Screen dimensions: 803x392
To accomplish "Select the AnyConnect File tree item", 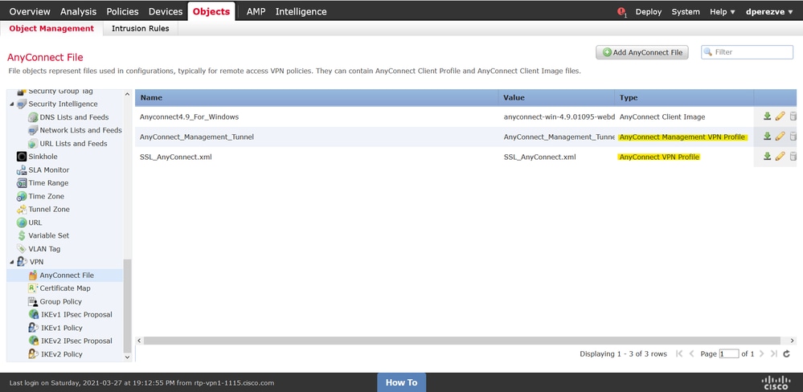I will (65, 276).
